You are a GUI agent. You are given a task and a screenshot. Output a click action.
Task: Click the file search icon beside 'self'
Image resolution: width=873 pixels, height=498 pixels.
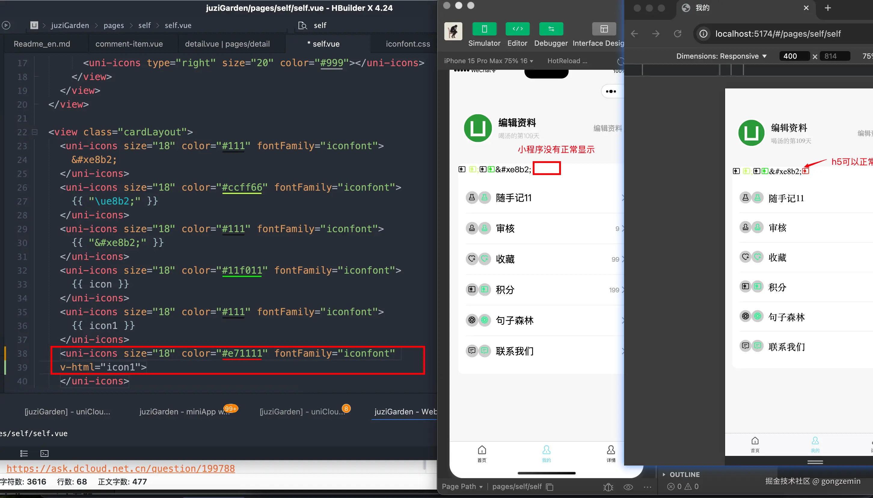tap(302, 25)
